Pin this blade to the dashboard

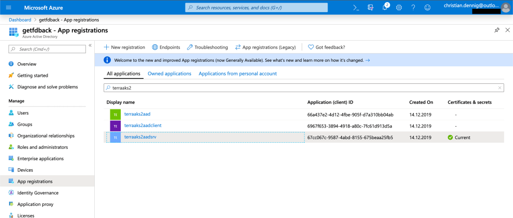tap(496, 31)
